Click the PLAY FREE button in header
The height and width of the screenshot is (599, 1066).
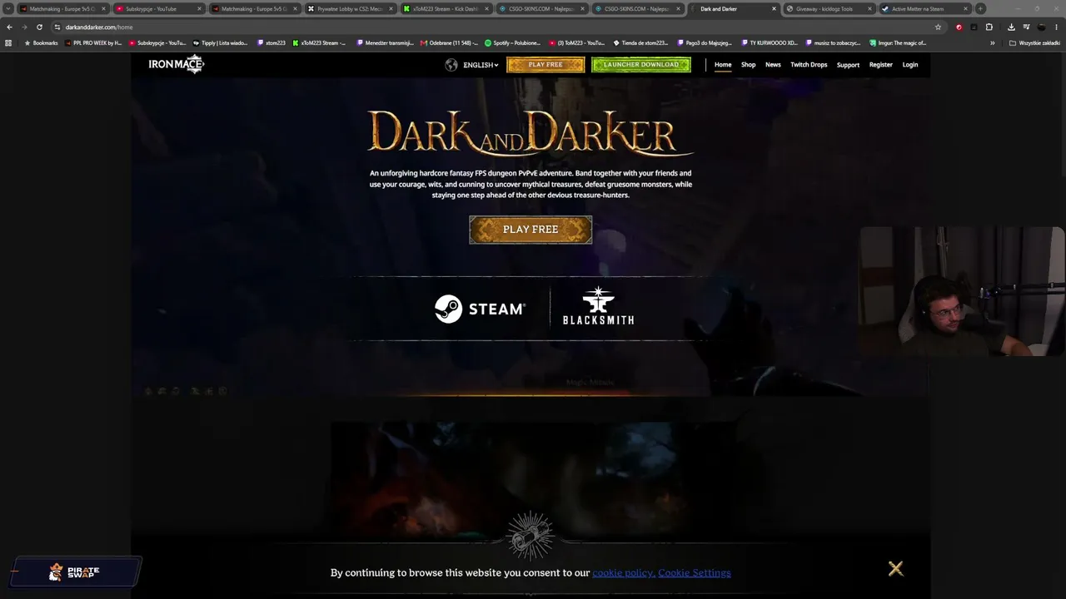tap(545, 65)
